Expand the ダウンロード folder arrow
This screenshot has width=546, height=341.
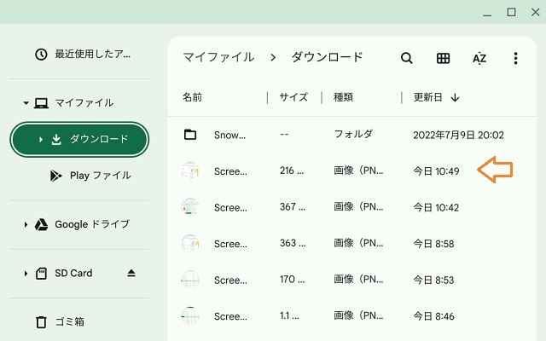[x=41, y=139]
